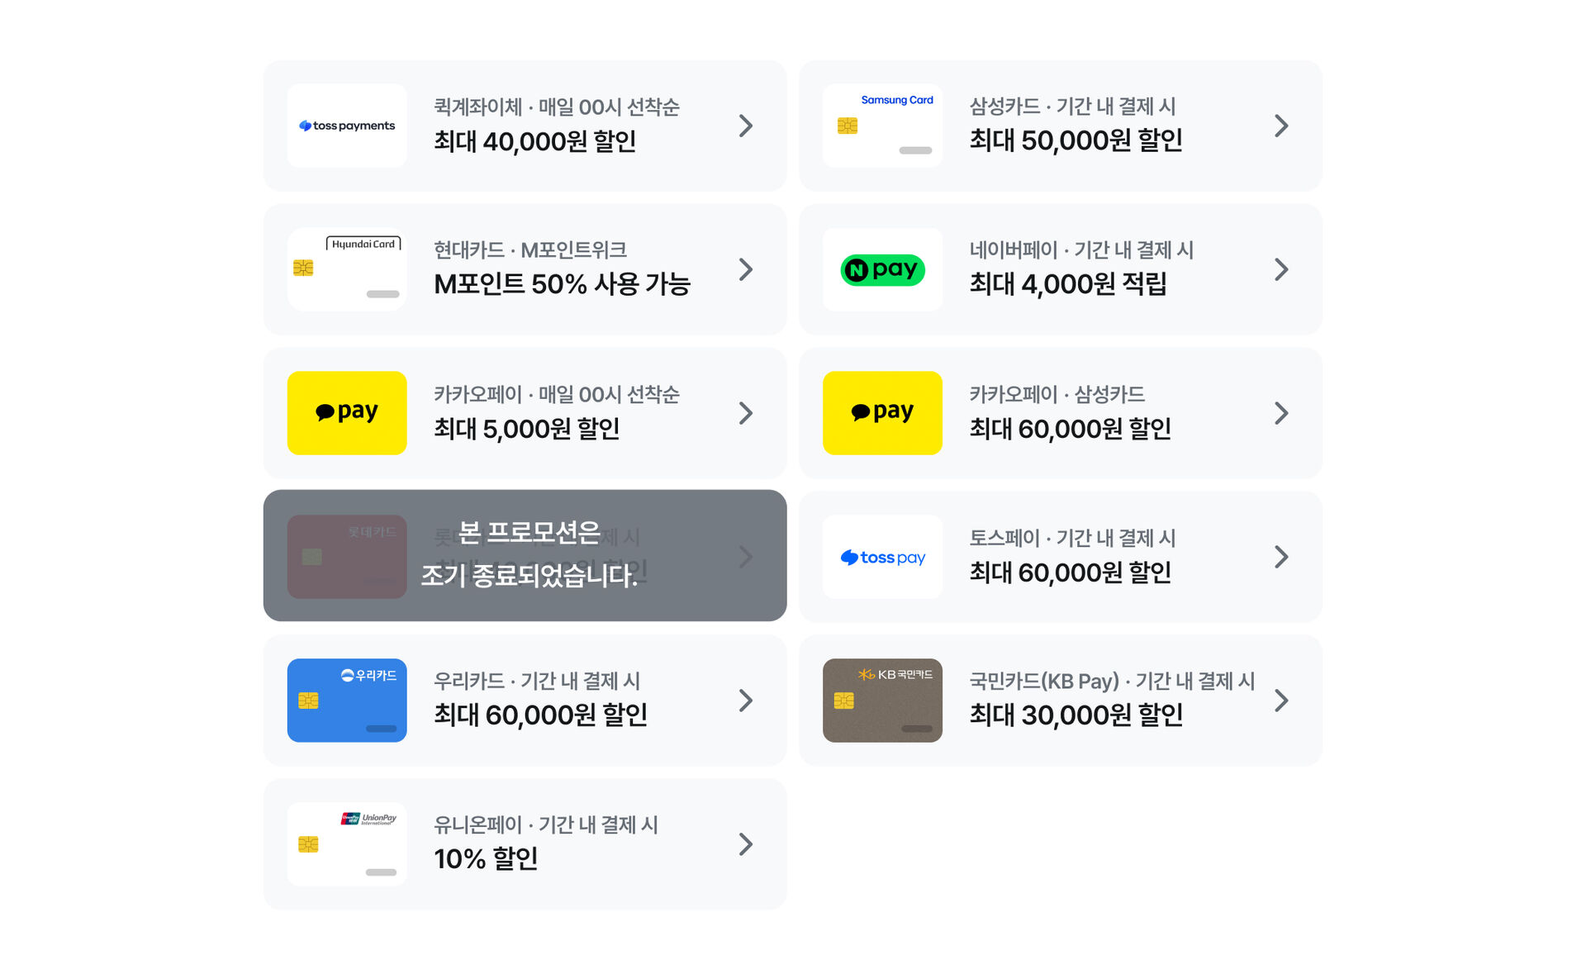Viewport: 1586px width, 955px height.
Task: Select the yellow Kakao pay icon on the left
Action: tap(346, 413)
